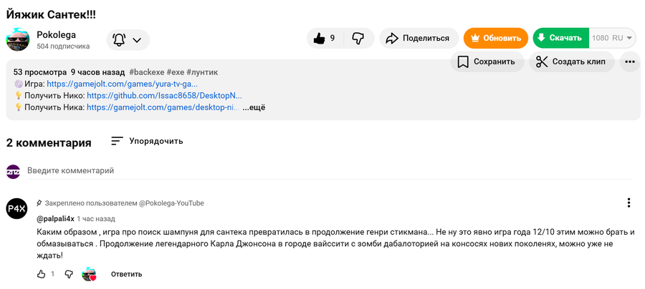Viewport: 645px width, 289px height.
Task: Like the comment by @palpali4x
Action: coord(41,274)
